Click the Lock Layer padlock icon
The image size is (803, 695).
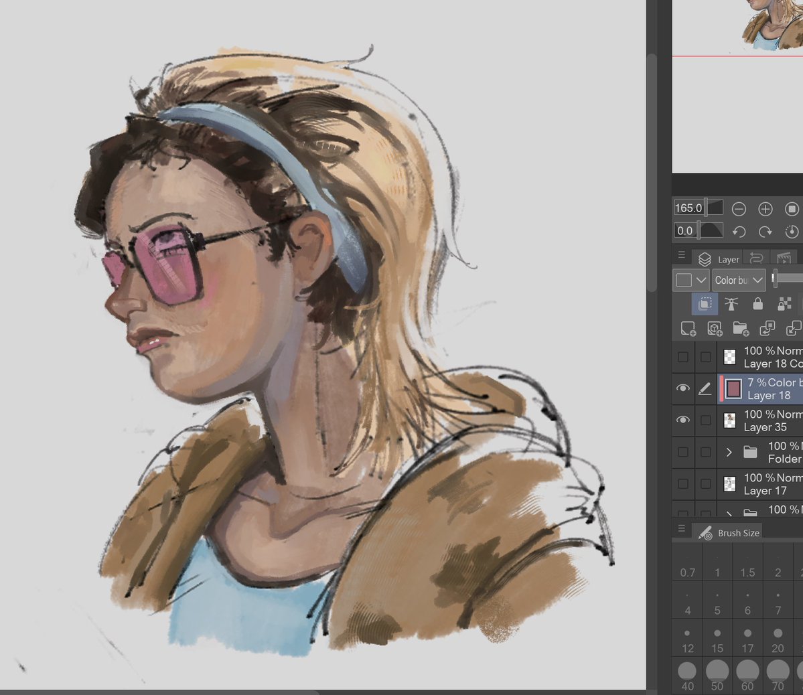point(758,304)
